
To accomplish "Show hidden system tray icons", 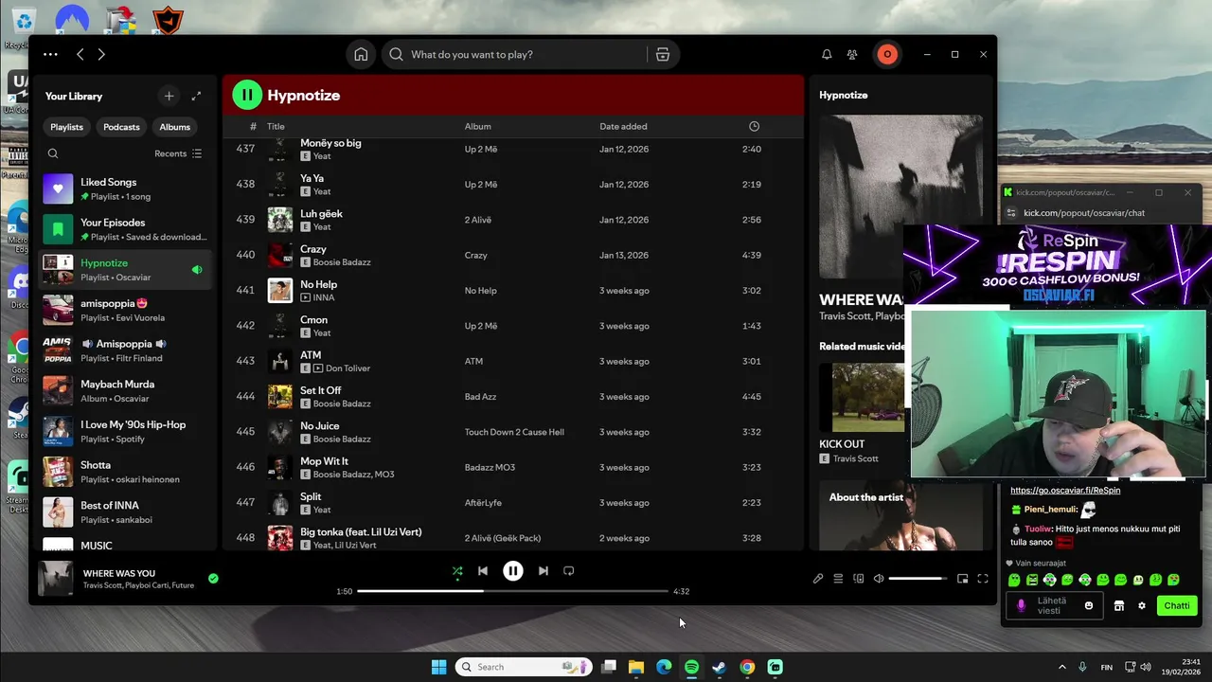I will (1061, 667).
